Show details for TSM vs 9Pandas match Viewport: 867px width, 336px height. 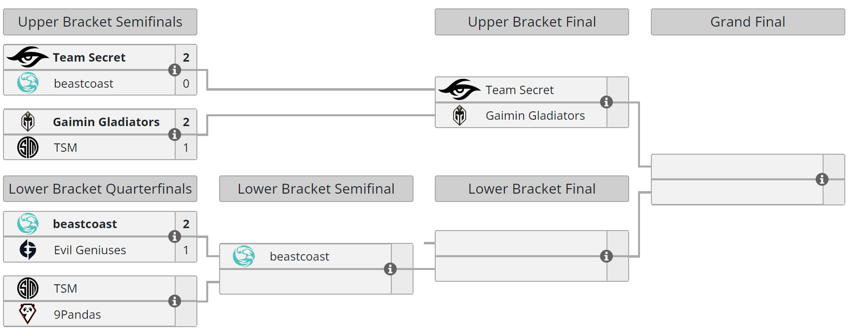[x=174, y=301]
